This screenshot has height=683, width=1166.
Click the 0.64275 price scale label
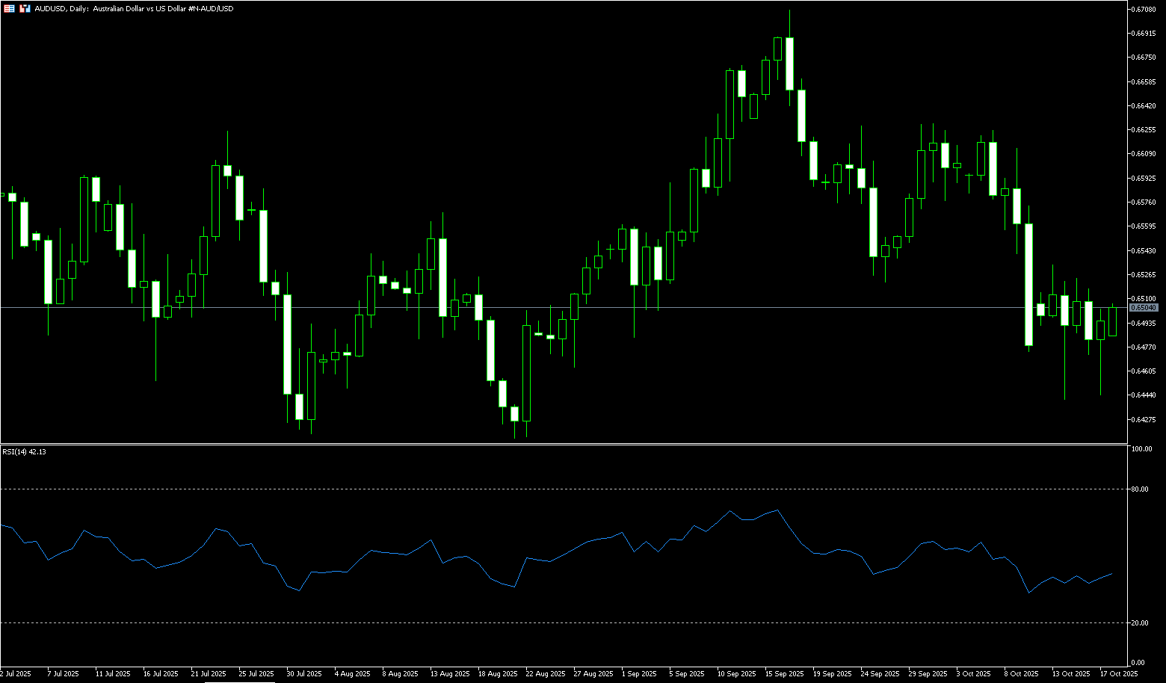click(x=1145, y=420)
